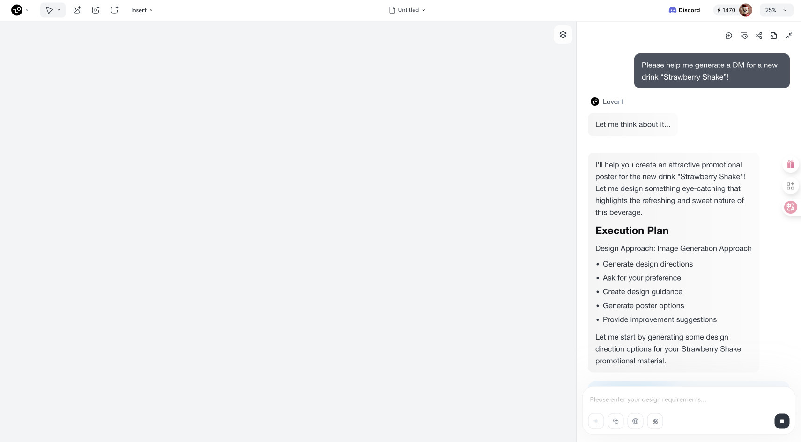
Task: Open the grid tools button under input
Action: click(x=655, y=421)
